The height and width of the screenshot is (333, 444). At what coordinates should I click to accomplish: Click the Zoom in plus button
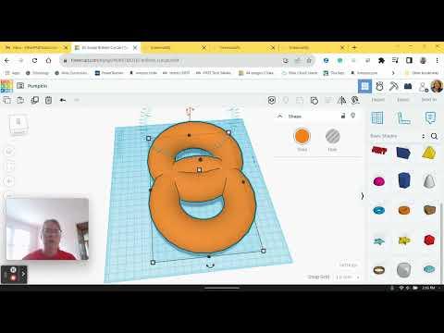[9, 181]
